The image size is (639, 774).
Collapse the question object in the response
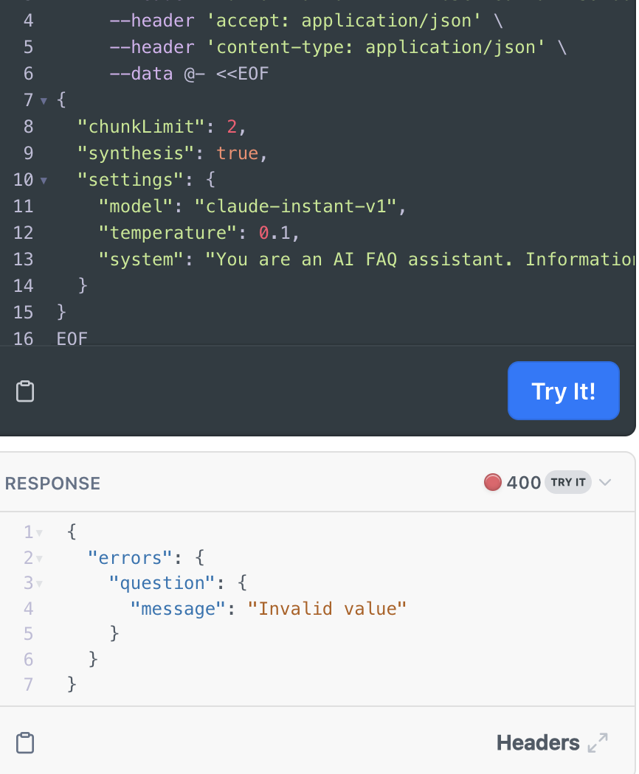39,584
